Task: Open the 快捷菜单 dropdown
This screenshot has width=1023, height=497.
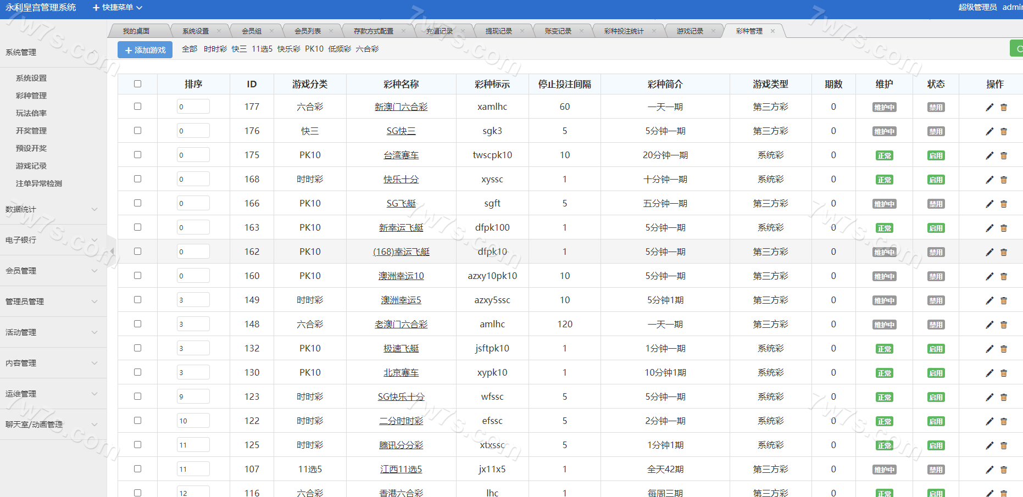Action: 118,8
